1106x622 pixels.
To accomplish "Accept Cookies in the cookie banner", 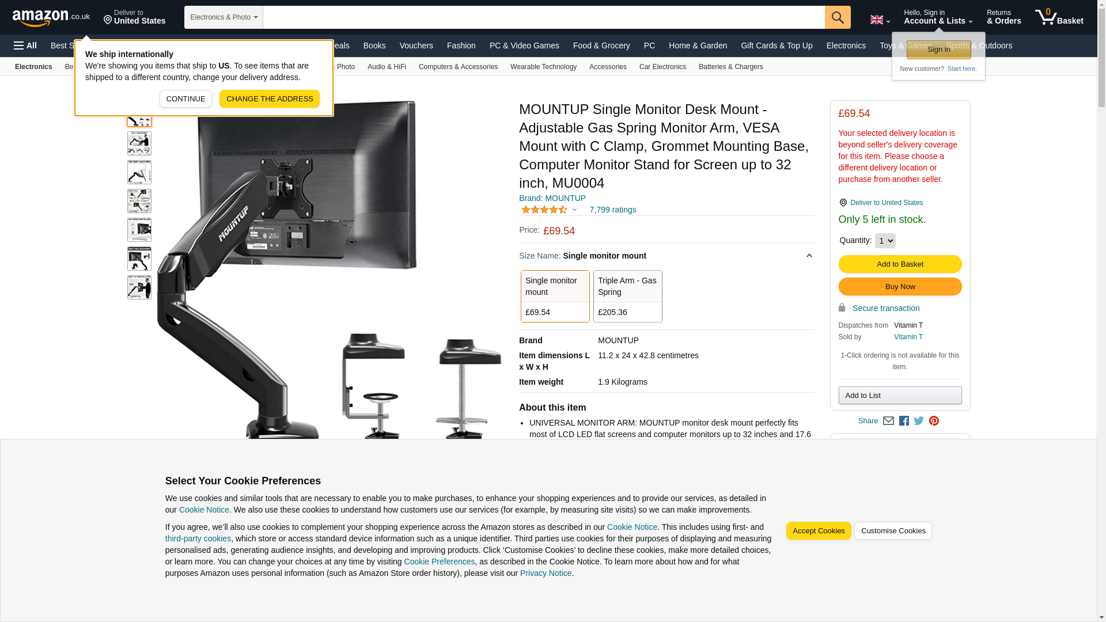I will [x=819, y=531].
